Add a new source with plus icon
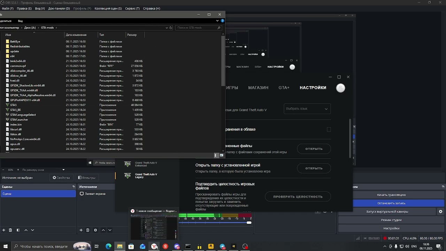The image size is (446, 251). coord(81,230)
